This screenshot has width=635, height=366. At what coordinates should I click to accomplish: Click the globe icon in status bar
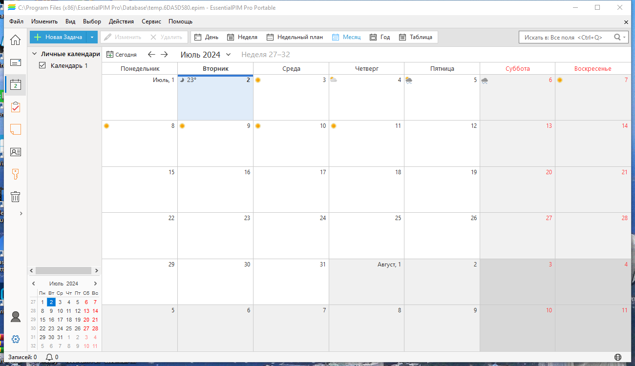pos(618,357)
